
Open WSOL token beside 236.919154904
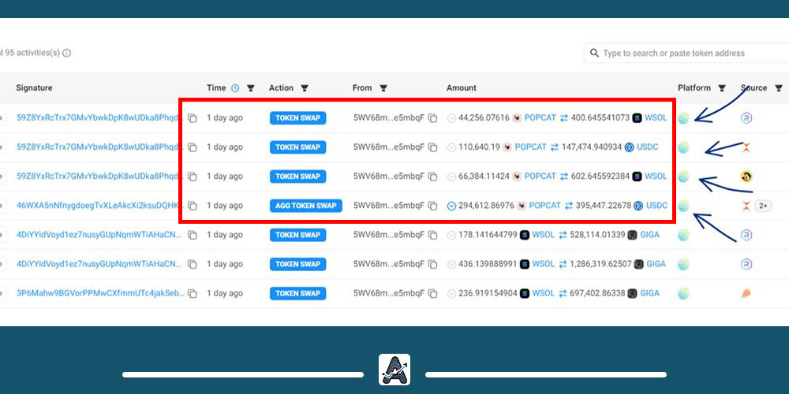click(544, 293)
